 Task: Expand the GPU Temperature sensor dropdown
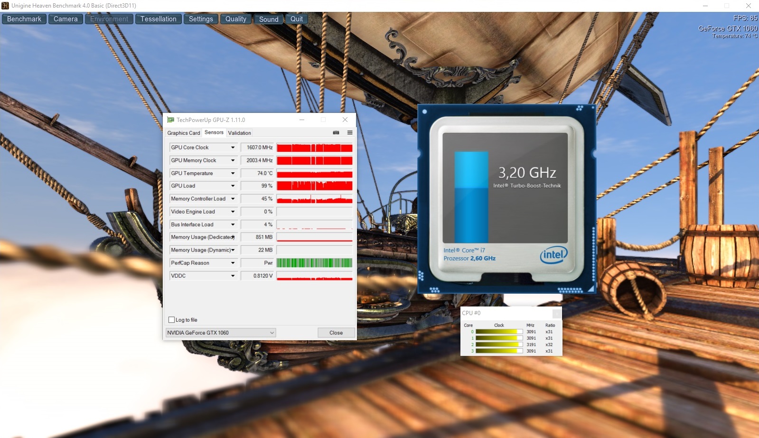click(233, 173)
